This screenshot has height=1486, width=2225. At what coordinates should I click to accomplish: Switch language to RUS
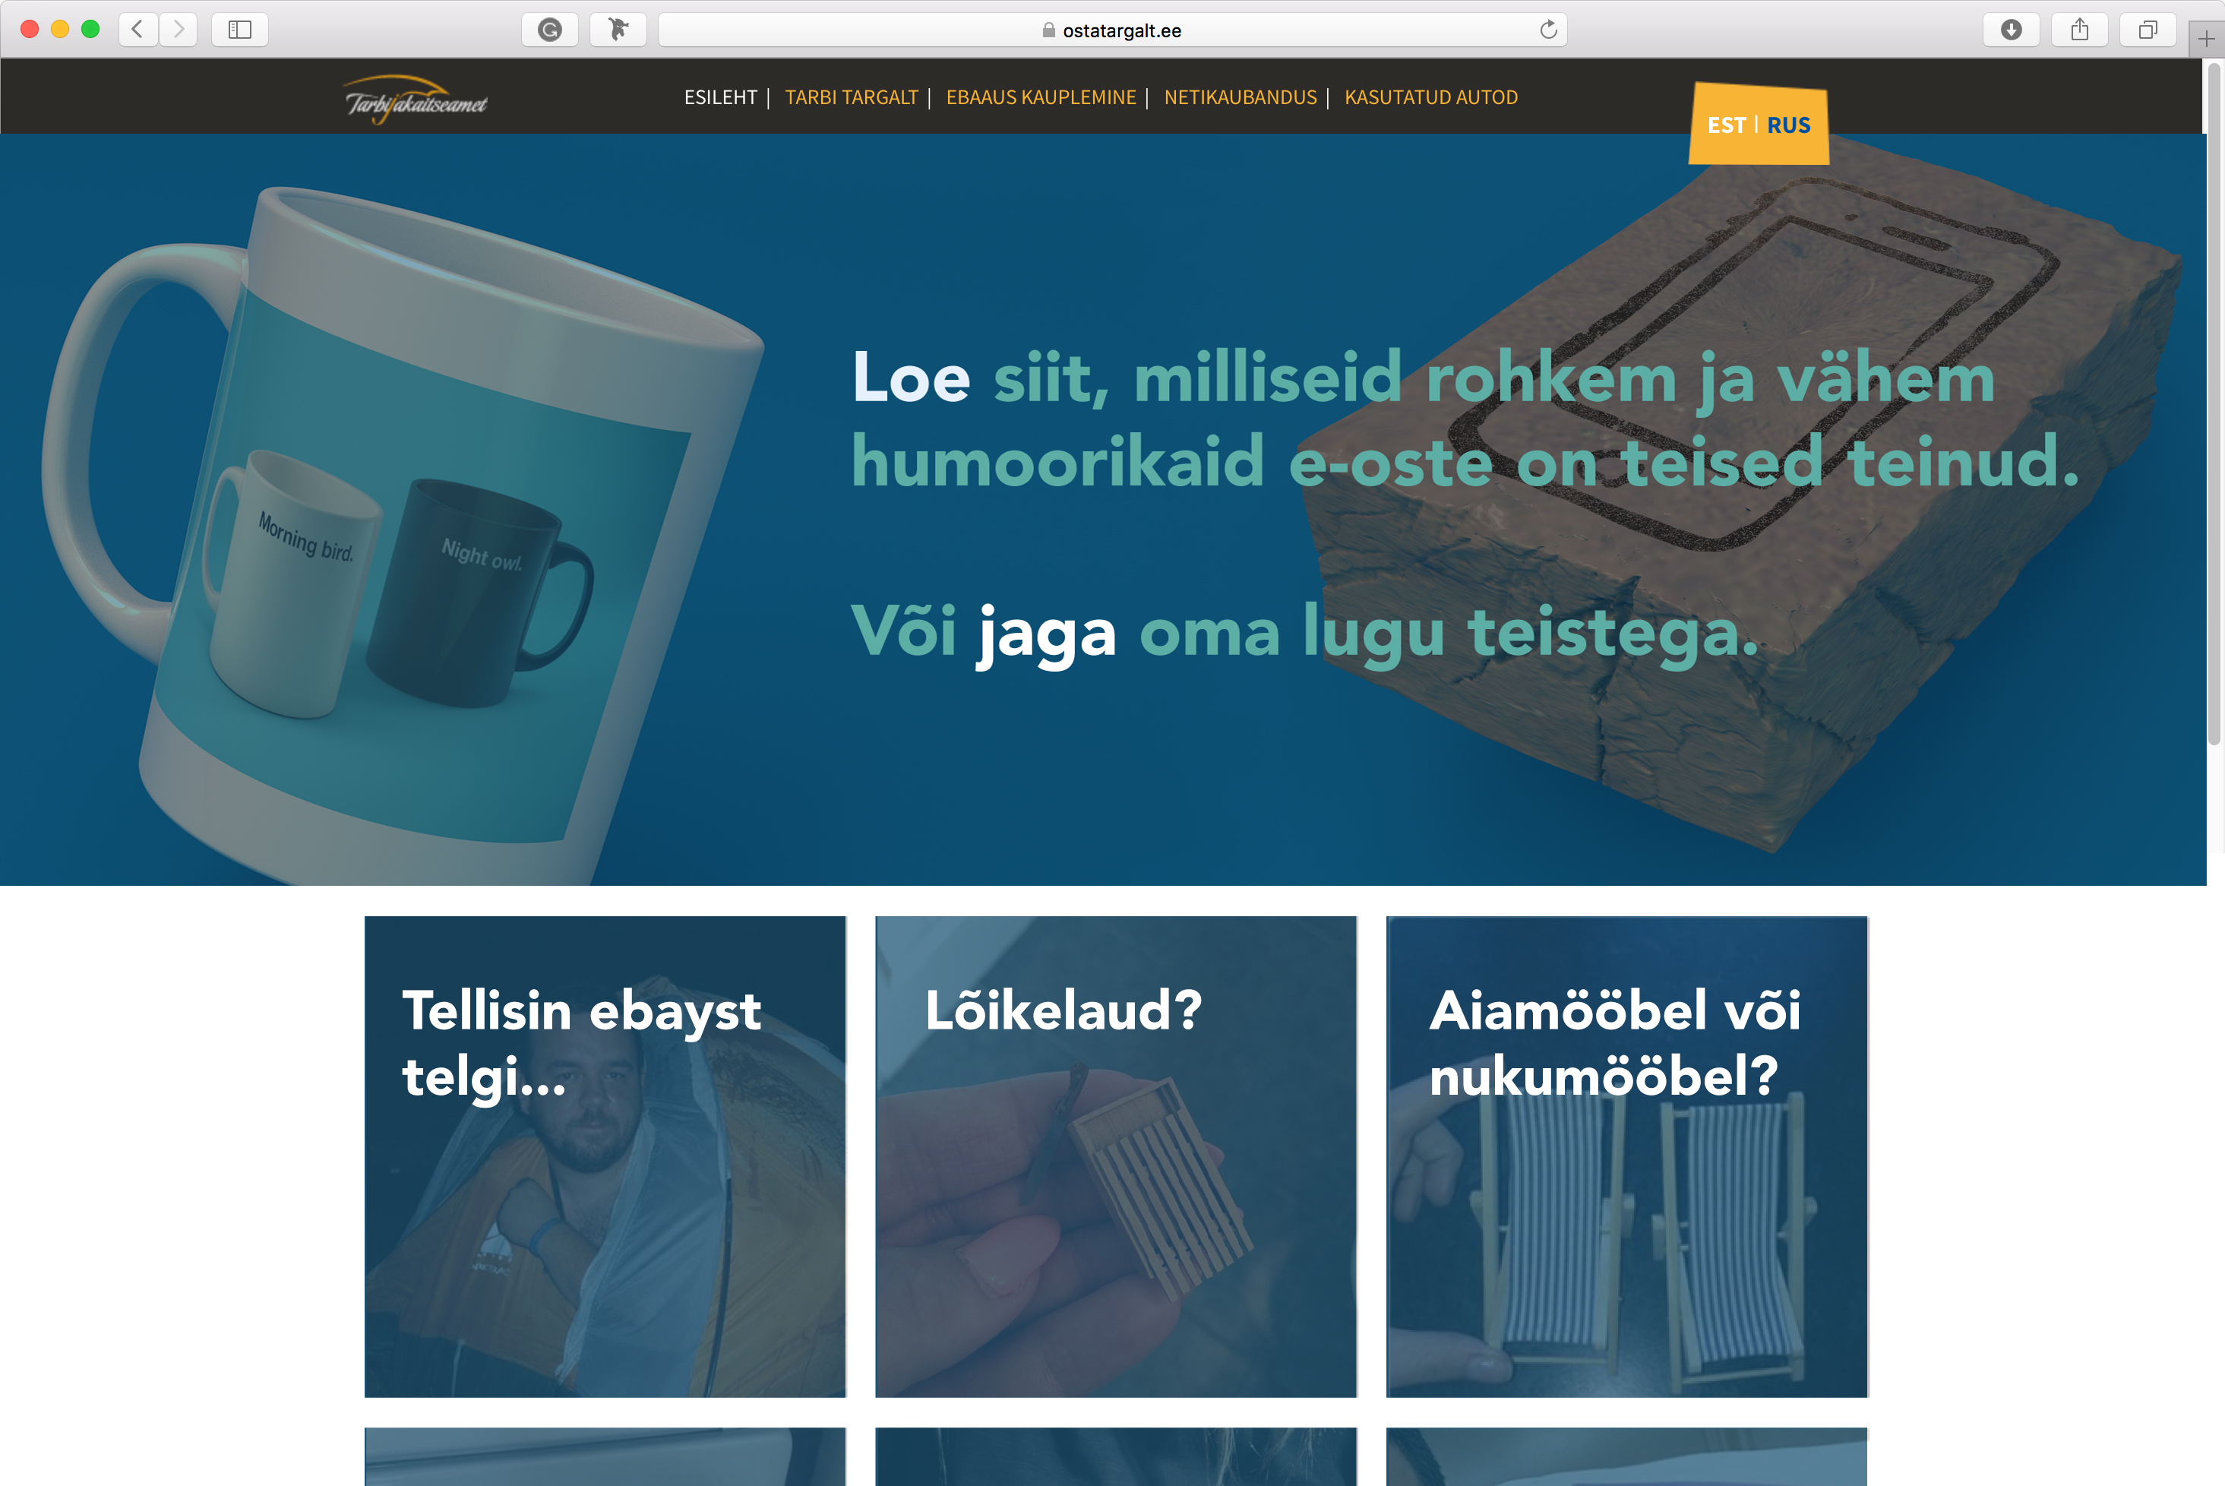1788,125
